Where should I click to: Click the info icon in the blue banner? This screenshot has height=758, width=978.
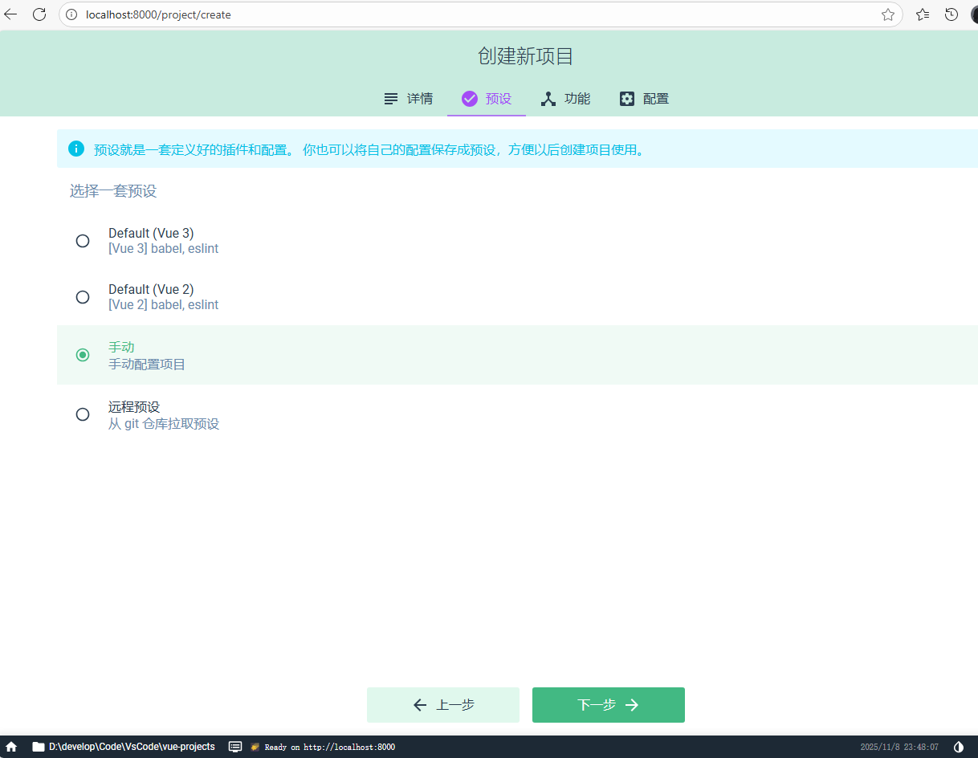[76, 149]
